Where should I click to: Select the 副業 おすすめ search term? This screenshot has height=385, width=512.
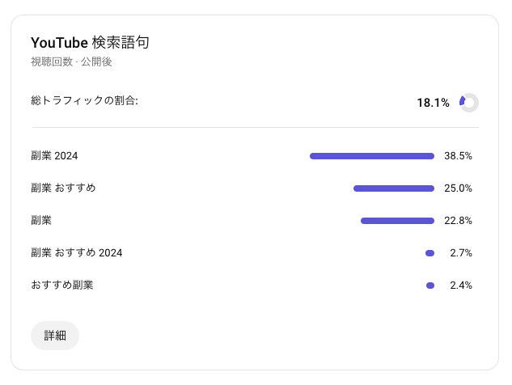(63, 188)
